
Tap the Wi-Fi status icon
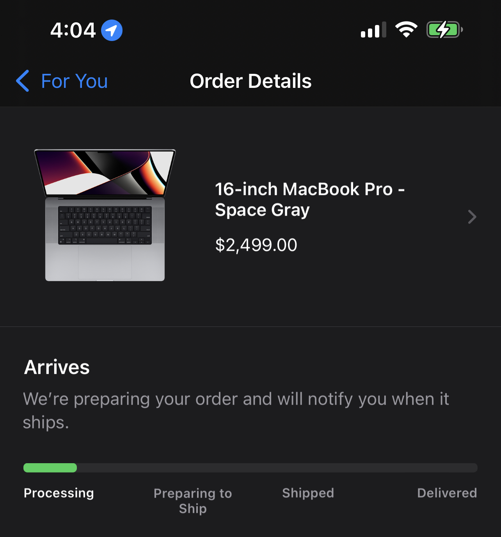click(x=406, y=30)
